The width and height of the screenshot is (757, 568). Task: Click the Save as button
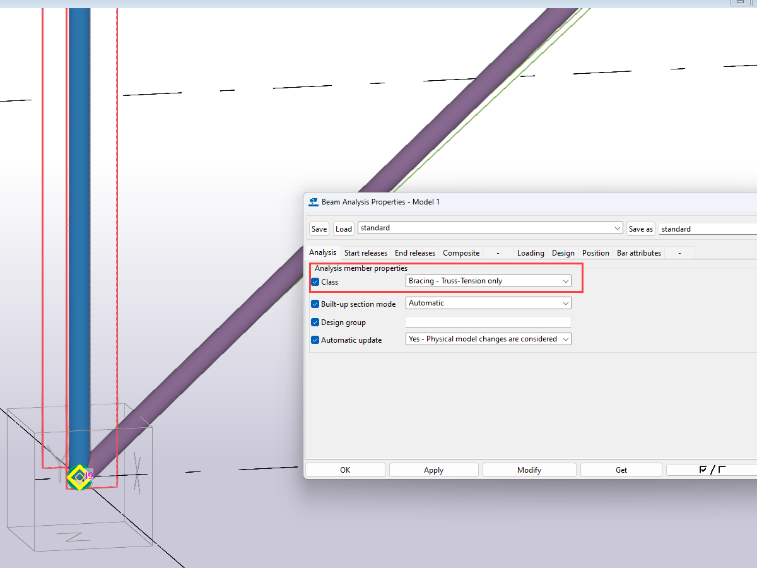point(641,228)
